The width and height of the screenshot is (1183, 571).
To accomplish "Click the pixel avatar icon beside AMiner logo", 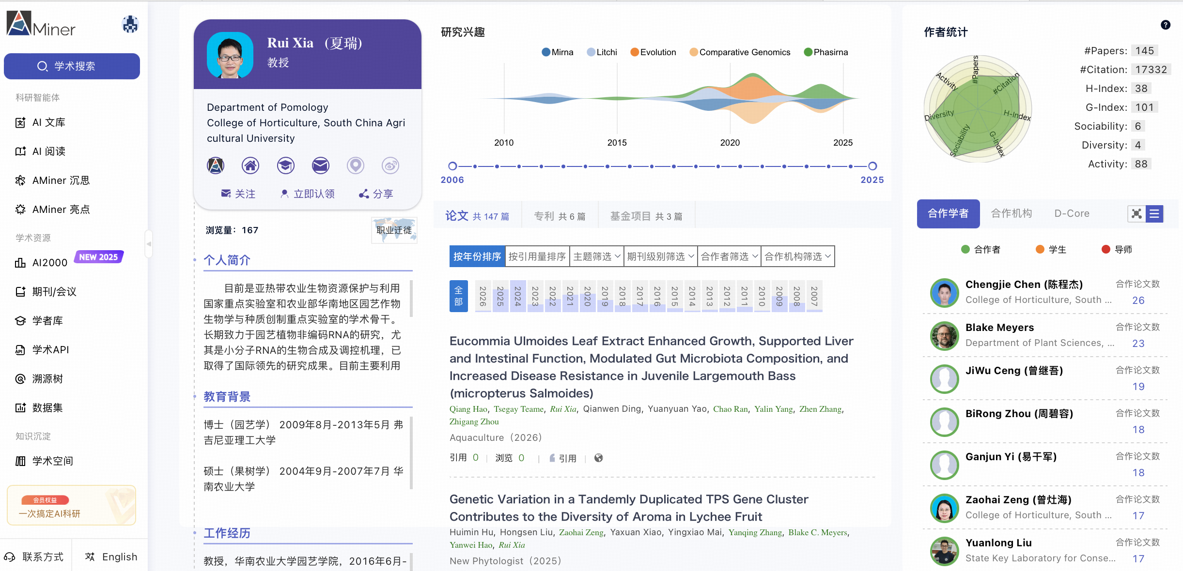I will [x=130, y=24].
